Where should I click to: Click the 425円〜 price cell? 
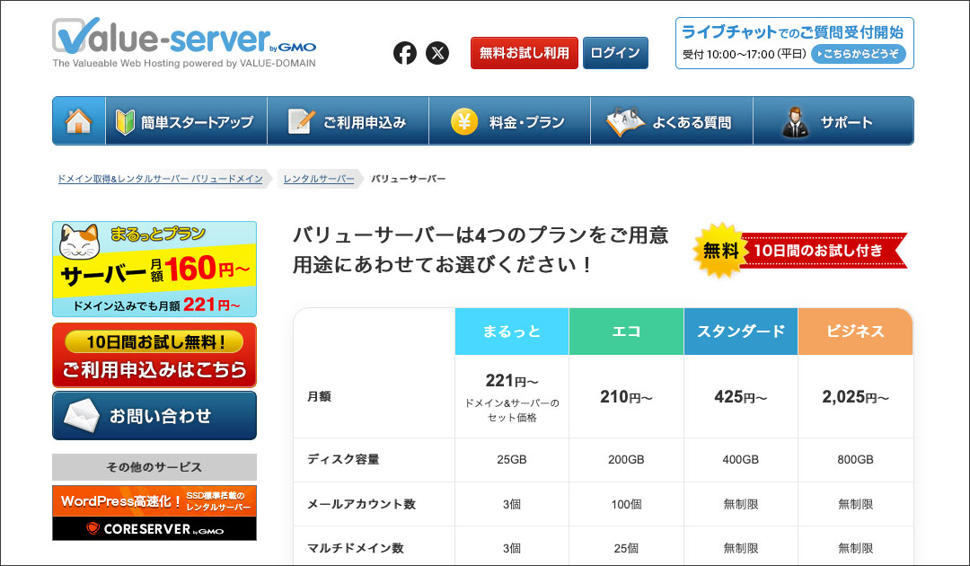740,396
